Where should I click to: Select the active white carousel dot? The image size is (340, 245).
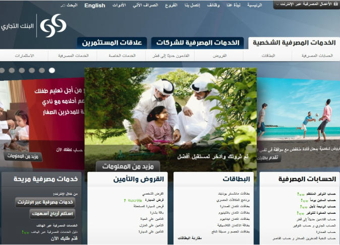click(x=52, y=70)
